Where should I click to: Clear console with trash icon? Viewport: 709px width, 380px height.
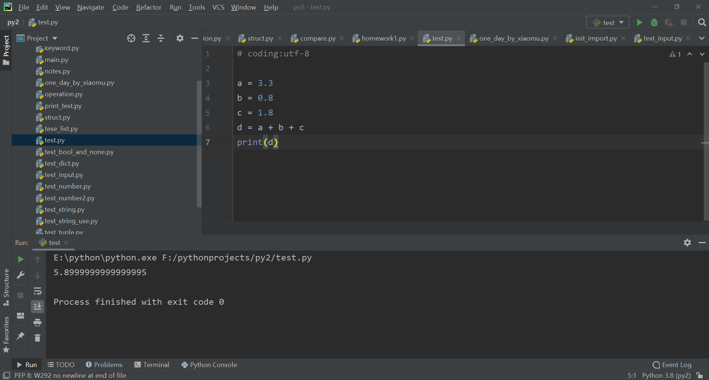[37, 338]
